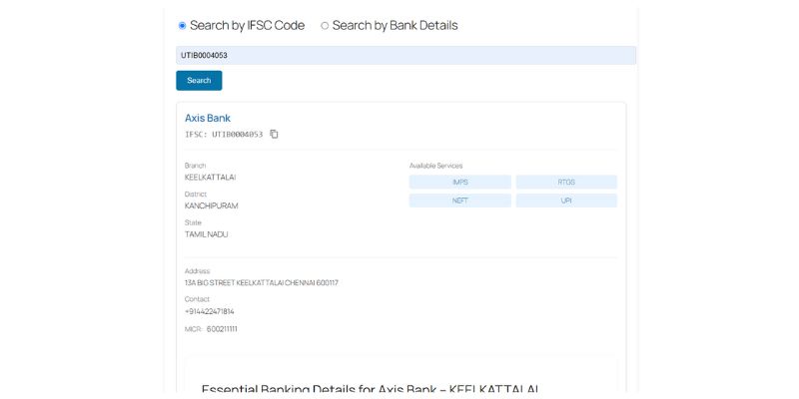Click the branch address text line
This screenshot has height=399, width=799.
click(x=262, y=283)
